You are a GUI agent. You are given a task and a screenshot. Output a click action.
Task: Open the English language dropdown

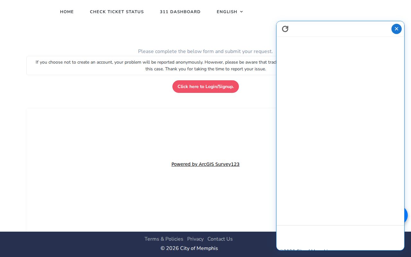230,12
